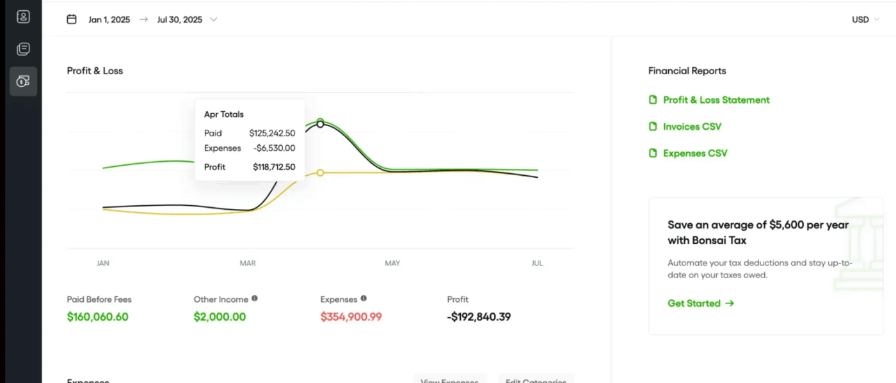This screenshot has height=383, width=896.
Task: Click Get Started for Bonsai Tax
Action: click(700, 303)
